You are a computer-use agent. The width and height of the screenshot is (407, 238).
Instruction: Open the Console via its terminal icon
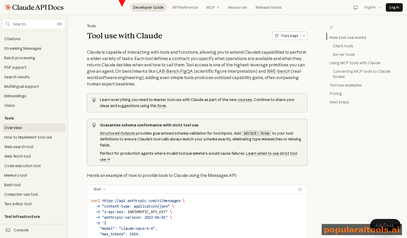pos(8,230)
